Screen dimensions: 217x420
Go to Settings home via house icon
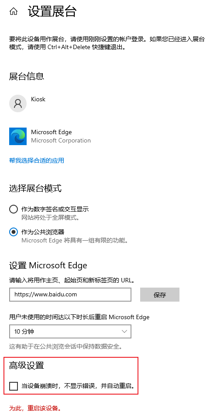click(x=14, y=11)
